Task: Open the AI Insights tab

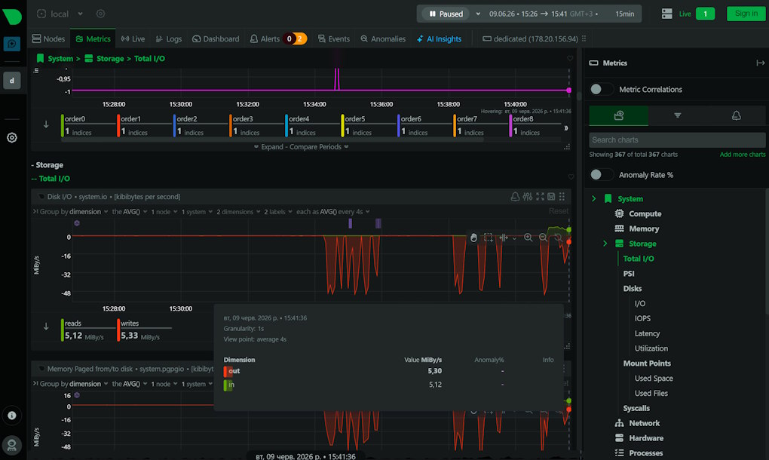Action: 439,38
